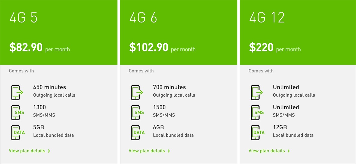
Task: Select the 4G 12 plan title
Action: 267,18
